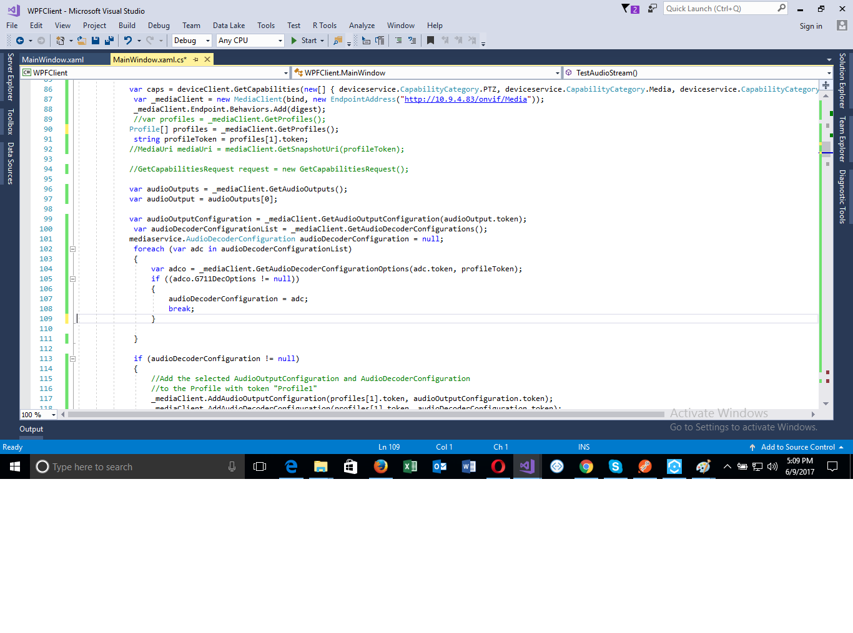853x633 pixels.
Task: Open the File menu
Action: 12,26
